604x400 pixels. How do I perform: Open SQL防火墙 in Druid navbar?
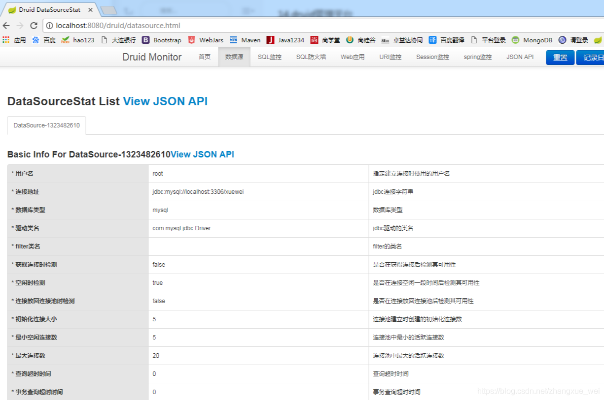311,57
